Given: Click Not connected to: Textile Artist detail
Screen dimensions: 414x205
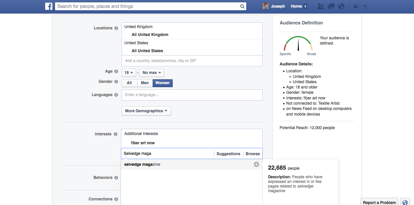Looking at the screenshot, I should point(313,103).
